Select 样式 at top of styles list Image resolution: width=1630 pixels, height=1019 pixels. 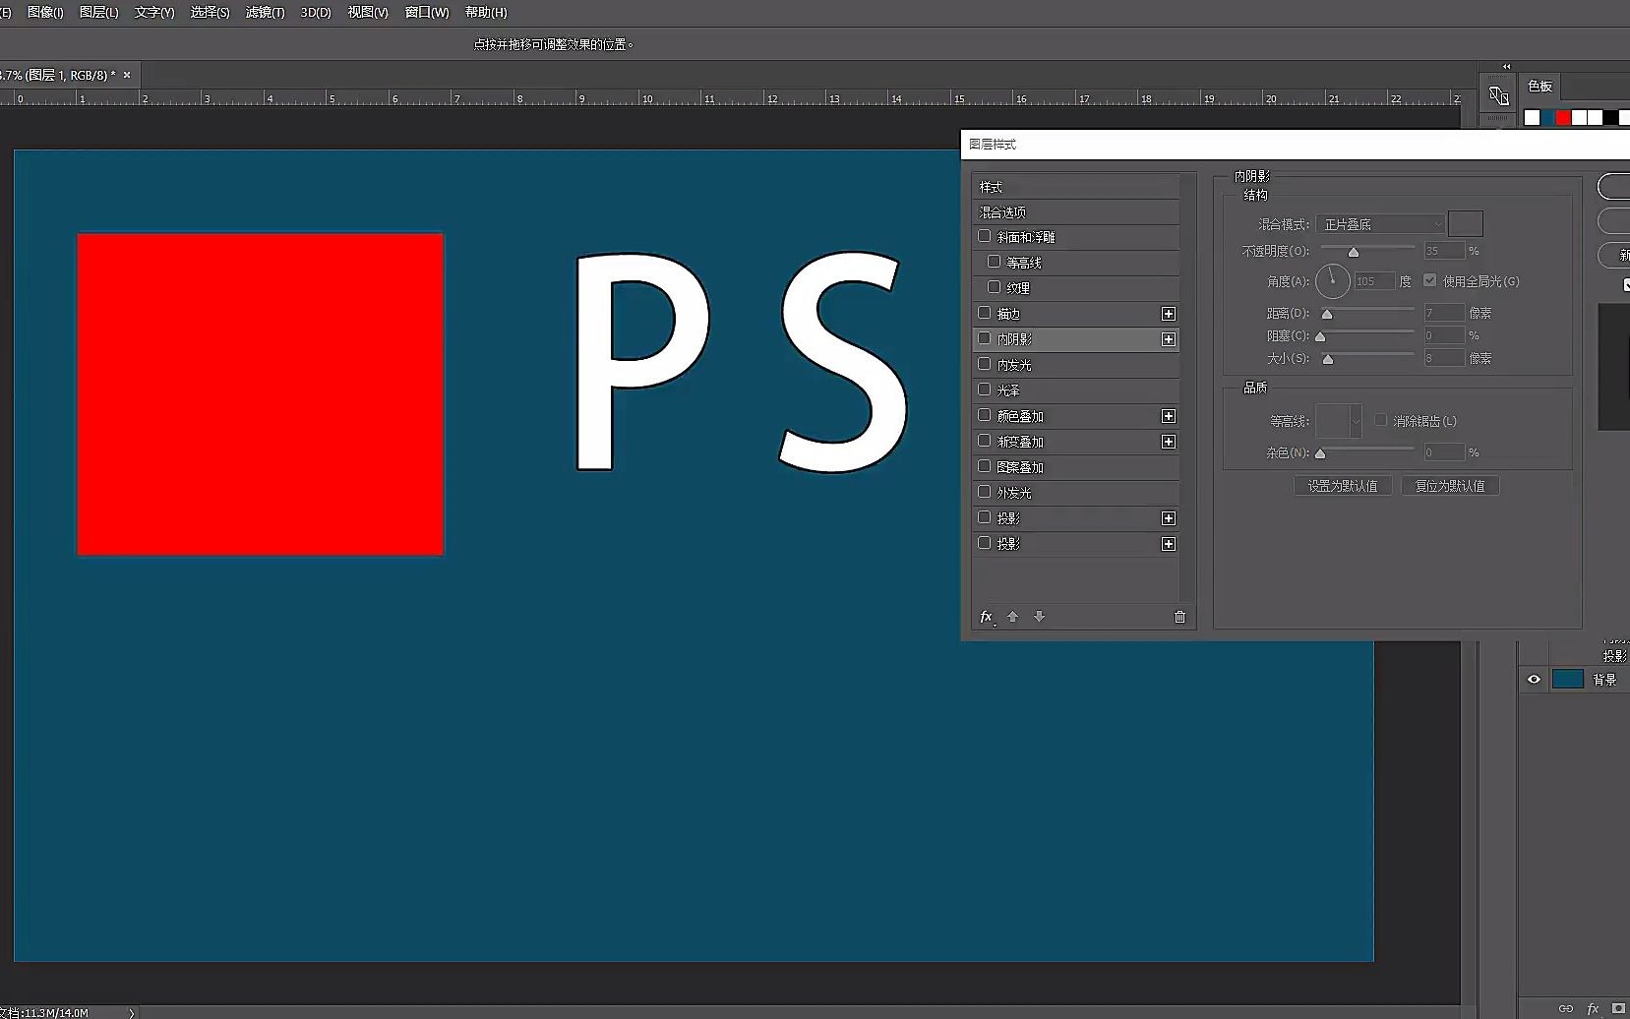(1075, 186)
